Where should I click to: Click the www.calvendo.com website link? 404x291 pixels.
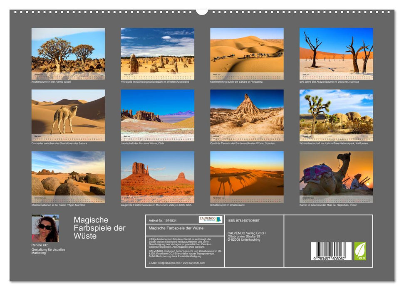point(194,263)
